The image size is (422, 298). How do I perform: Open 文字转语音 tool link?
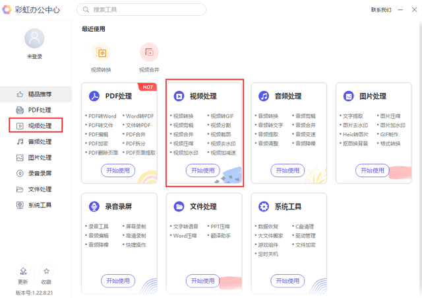point(186,227)
